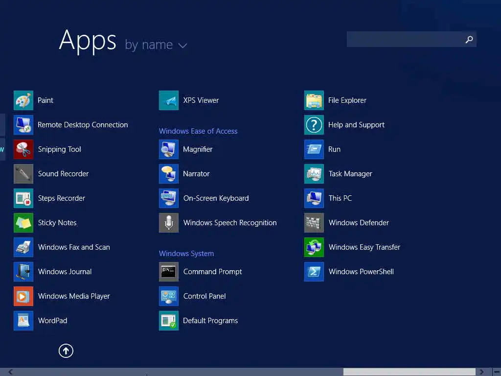Click the 'Windows Media Player' label
The height and width of the screenshot is (376, 501).
click(x=74, y=296)
